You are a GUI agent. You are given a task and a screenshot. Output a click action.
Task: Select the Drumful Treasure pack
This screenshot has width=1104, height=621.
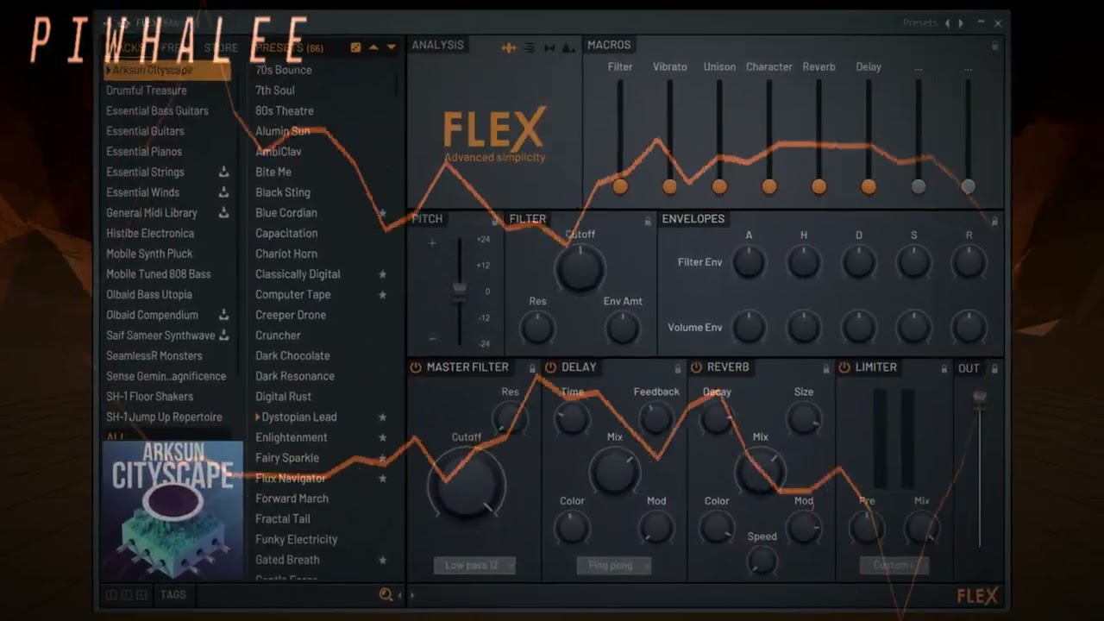pyautogui.click(x=147, y=90)
